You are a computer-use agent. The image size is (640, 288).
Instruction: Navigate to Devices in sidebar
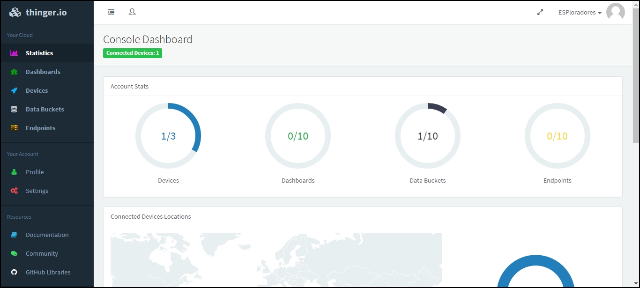[47, 90]
